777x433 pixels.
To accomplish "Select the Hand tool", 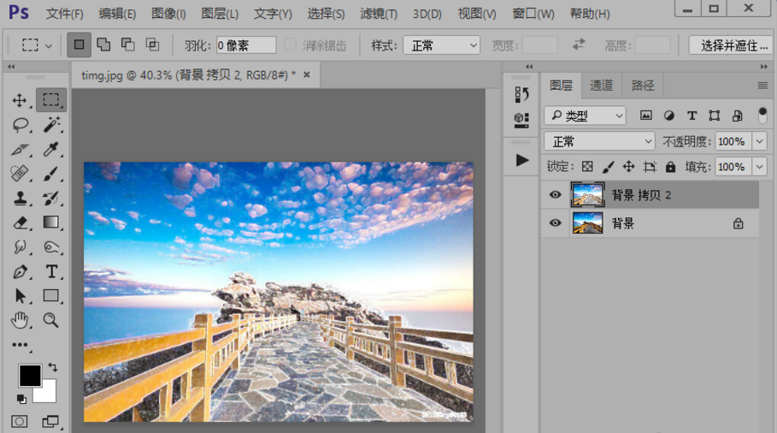I will coord(20,320).
